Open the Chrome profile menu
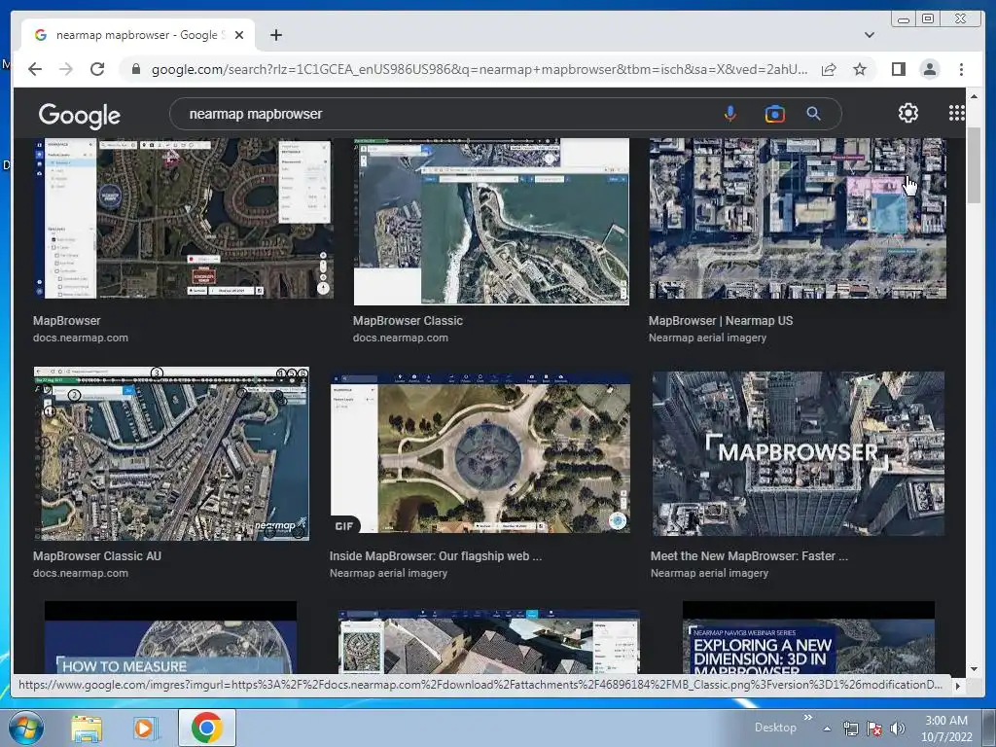The height and width of the screenshot is (747, 996). click(x=929, y=69)
